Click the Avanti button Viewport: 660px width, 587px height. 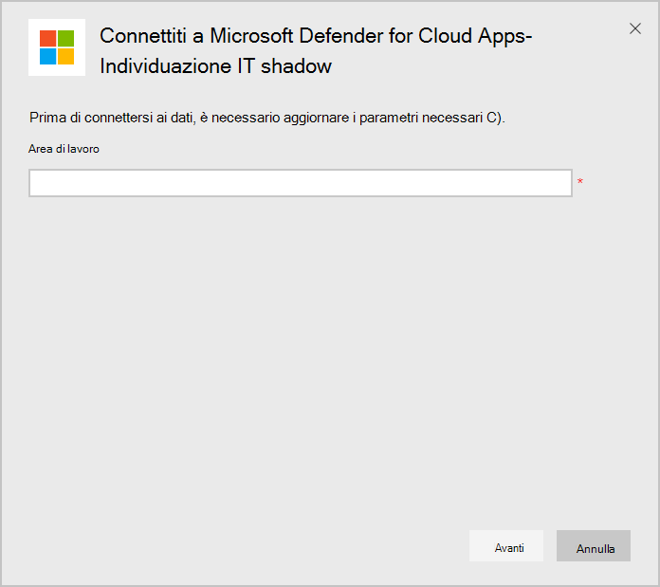point(506,546)
